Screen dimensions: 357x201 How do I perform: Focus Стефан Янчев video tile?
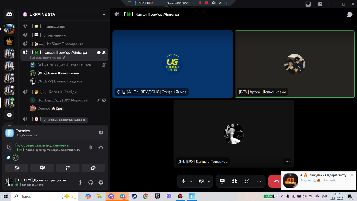coord(172,64)
